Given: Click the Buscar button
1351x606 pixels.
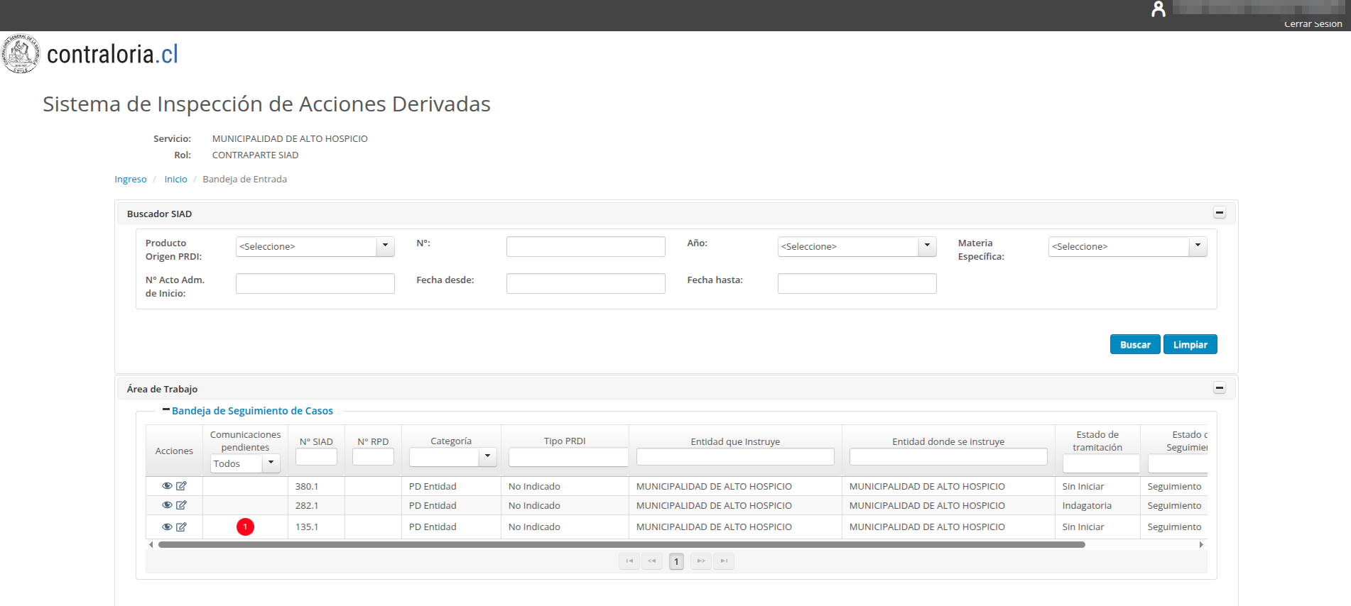Looking at the screenshot, I should [1135, 345].
